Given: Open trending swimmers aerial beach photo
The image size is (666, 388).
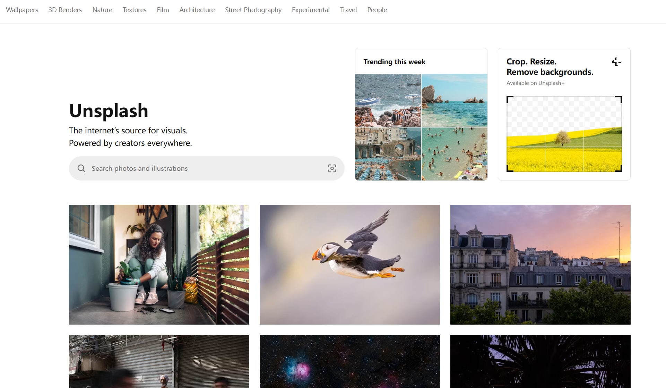Looking at the screenshot, I should pyautogui.click(x=455, y=154).
